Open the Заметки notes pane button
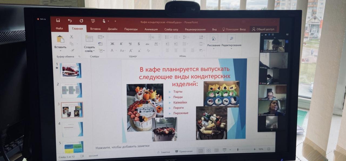Viewport: 346px width, 161px height. pos(164,152)
